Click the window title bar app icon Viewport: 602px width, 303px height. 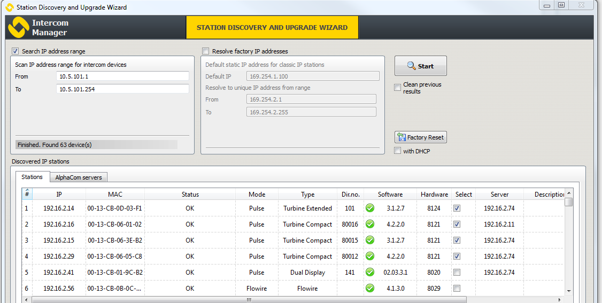click(9, 7)
